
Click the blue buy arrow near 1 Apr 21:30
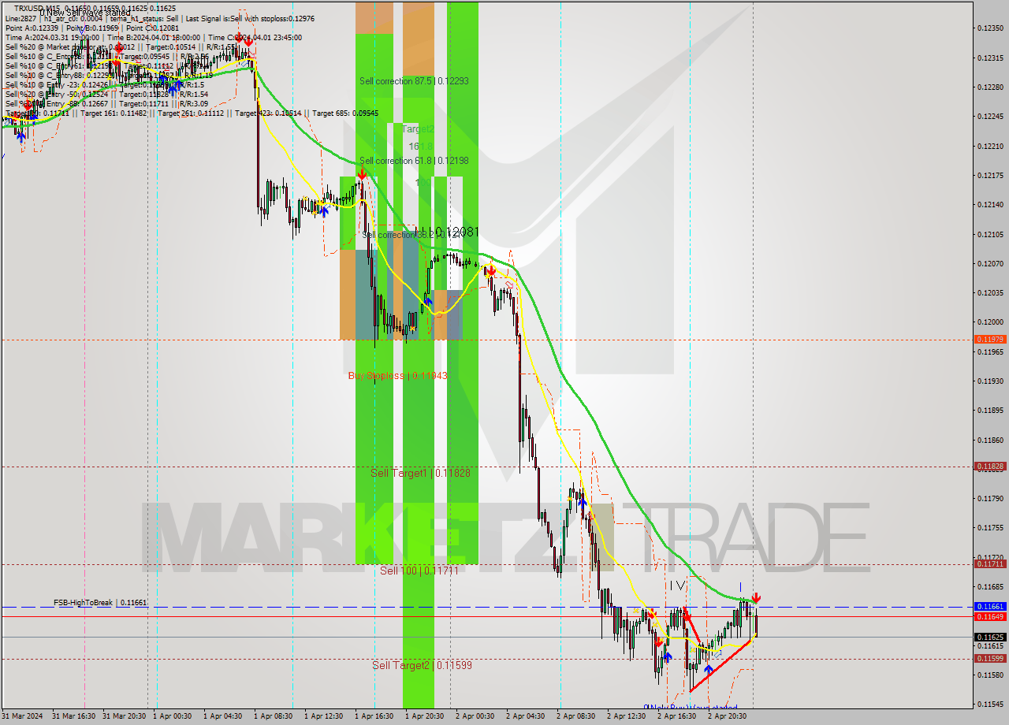pos(428,300)
